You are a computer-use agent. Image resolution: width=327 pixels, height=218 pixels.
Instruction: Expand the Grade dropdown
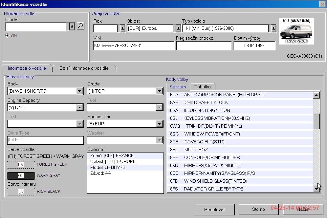(160, 91)
